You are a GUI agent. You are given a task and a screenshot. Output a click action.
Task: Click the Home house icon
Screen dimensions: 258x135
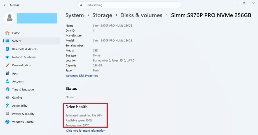coord(7,33)
